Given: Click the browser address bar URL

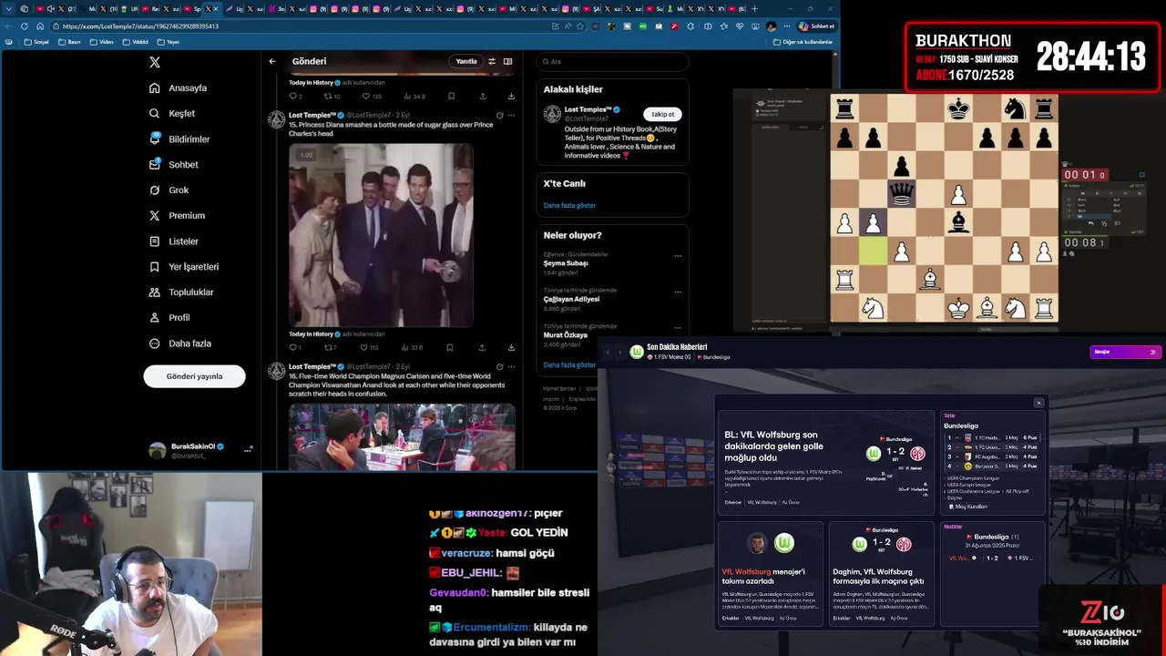Looking at the screenshot, I should click(141, 26).
